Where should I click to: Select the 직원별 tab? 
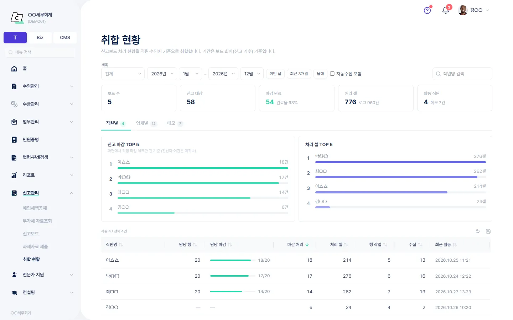115,123
